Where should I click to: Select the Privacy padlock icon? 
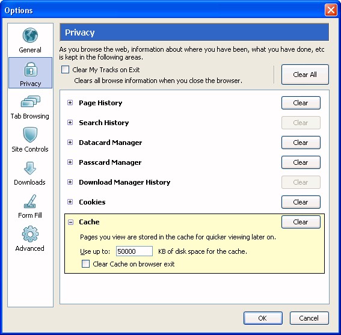[31, 69]
